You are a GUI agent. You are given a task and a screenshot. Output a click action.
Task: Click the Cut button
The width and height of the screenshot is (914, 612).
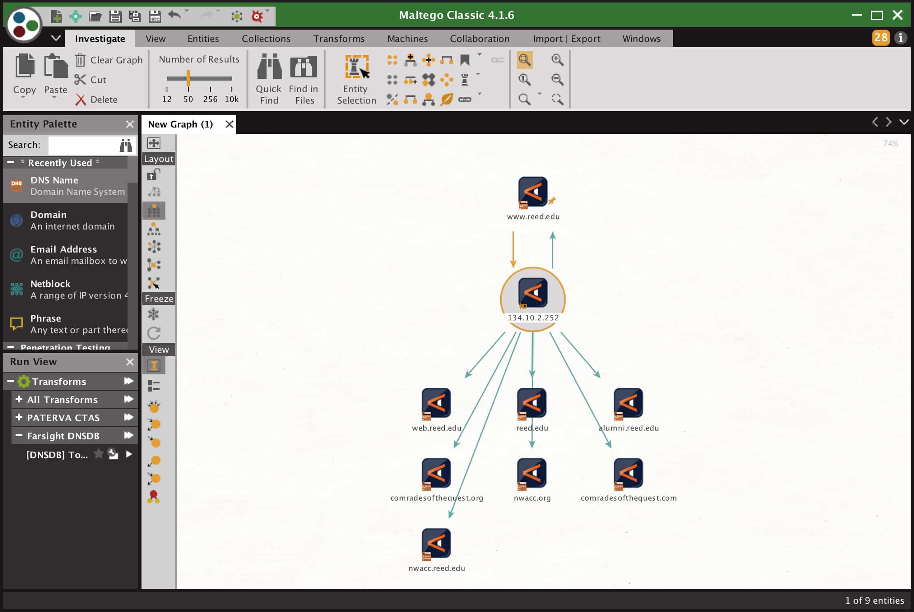90,80
